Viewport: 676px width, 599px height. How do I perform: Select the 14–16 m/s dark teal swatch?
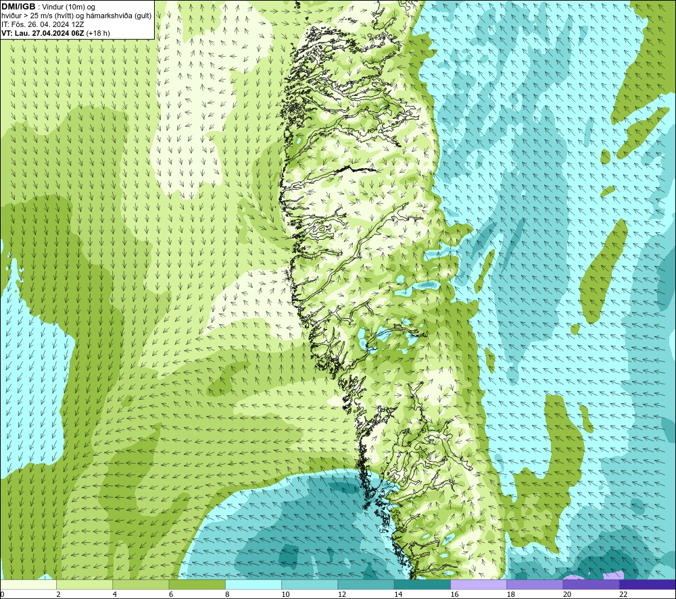[x=422, y=584]
